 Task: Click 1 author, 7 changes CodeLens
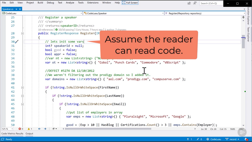(x=116, y=30)
